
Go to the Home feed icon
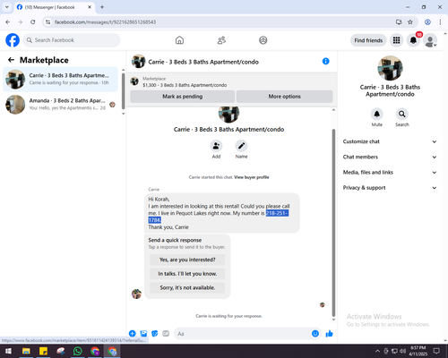coord(179,40)
